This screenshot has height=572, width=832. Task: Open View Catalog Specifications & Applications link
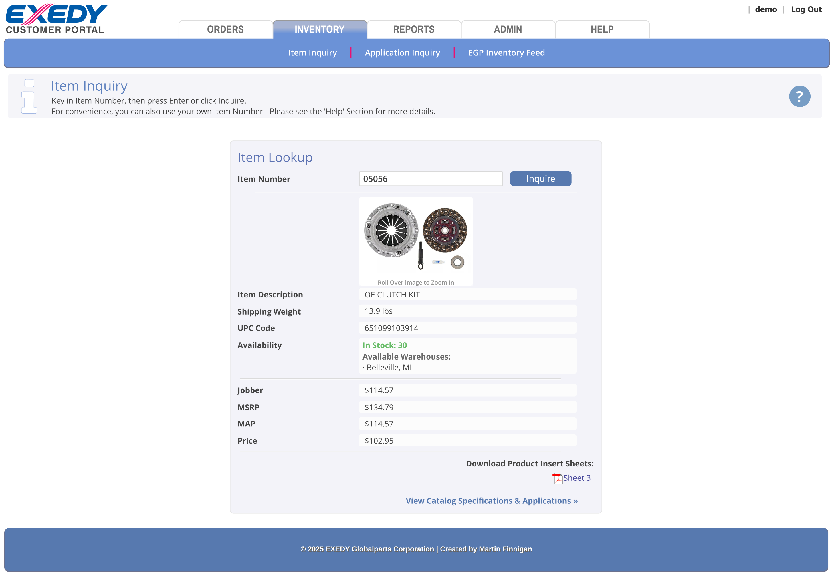492,501
